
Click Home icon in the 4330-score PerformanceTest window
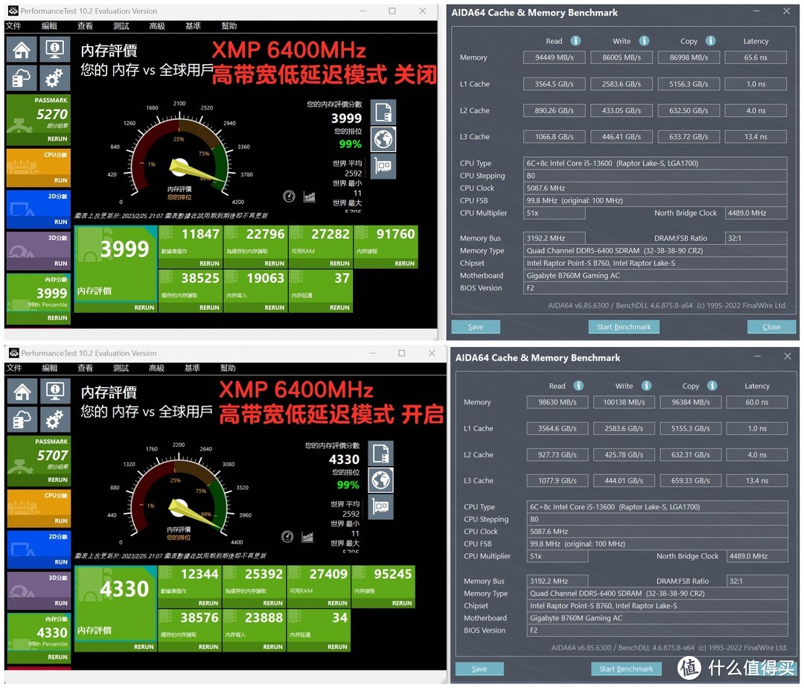pos(22,392)
